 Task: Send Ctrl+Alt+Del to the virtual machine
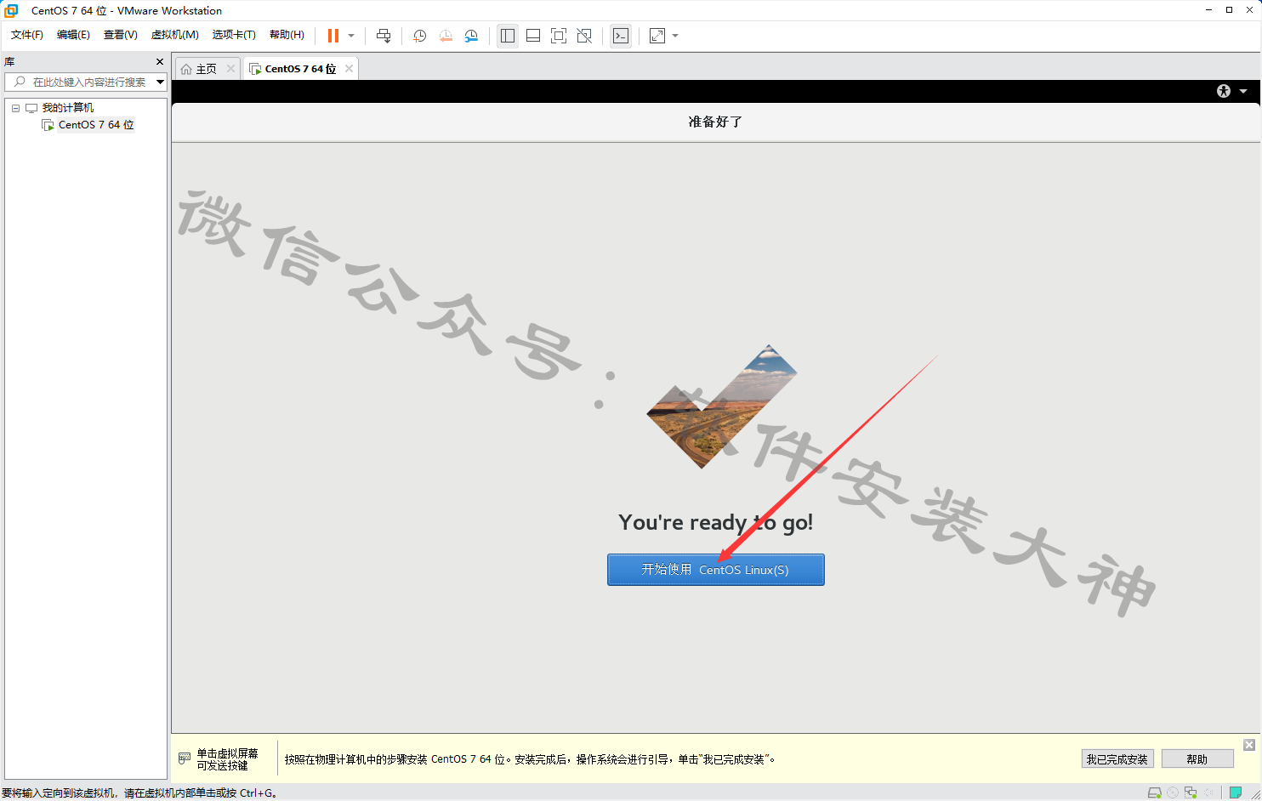point(384,36)
